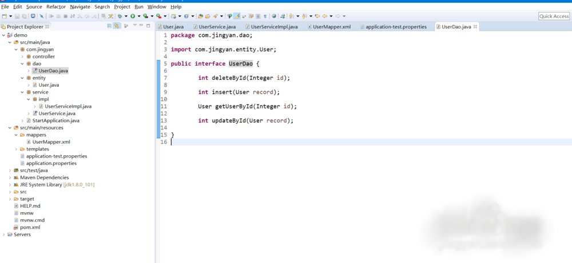572x263 pixels.
Task: Close the UserDao.java editor tab
Action: pos(475,27)
